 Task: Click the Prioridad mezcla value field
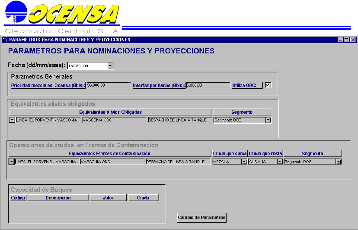click(109, 85)
